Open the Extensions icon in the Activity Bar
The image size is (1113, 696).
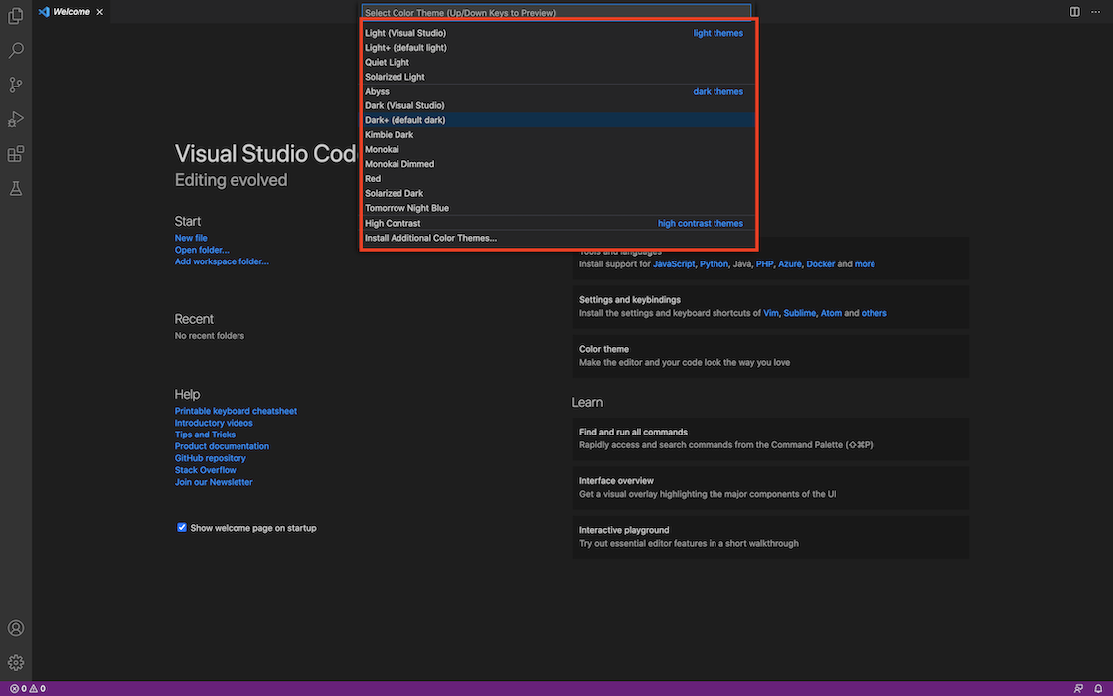click(15, 153)
